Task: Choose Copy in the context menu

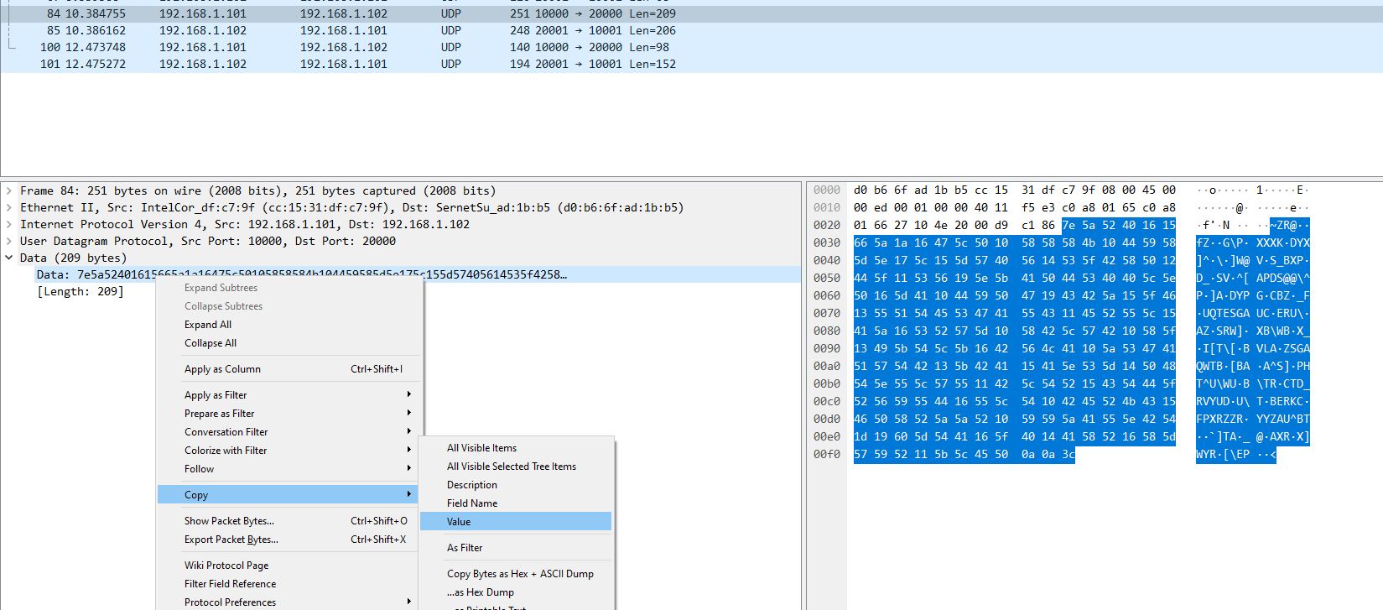Action: coord(288,494)
